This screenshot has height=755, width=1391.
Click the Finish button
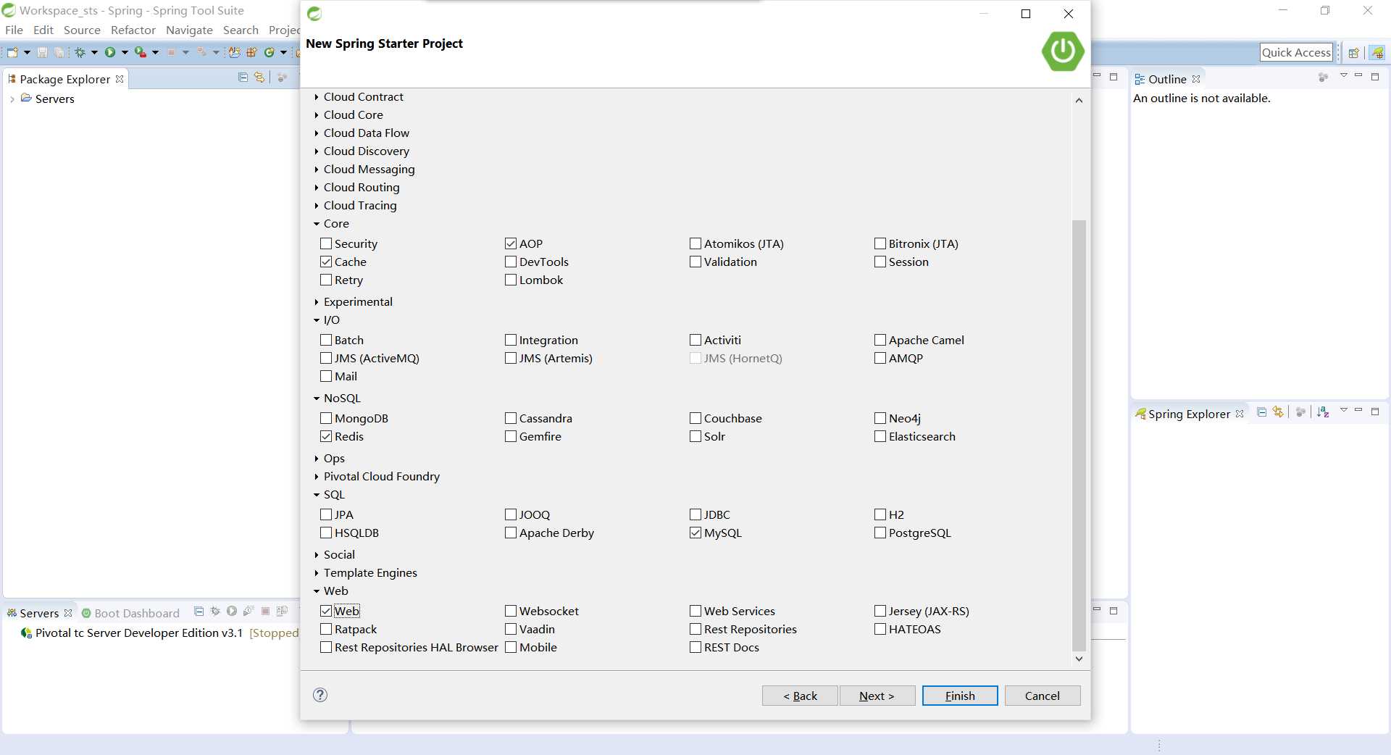point(960,696)
